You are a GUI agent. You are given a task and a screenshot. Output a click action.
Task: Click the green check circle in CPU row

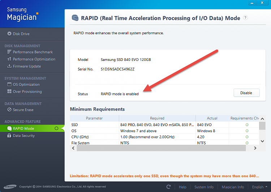pos(247,137)
